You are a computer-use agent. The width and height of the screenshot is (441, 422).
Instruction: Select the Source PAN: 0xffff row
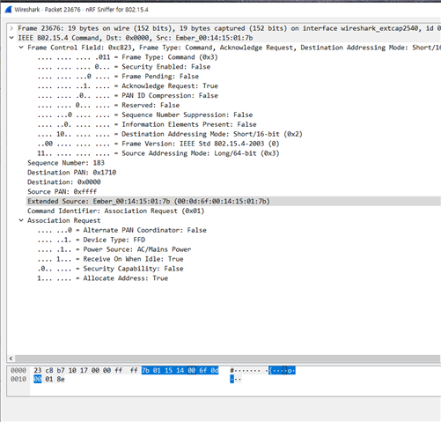(x=62, y=192)
